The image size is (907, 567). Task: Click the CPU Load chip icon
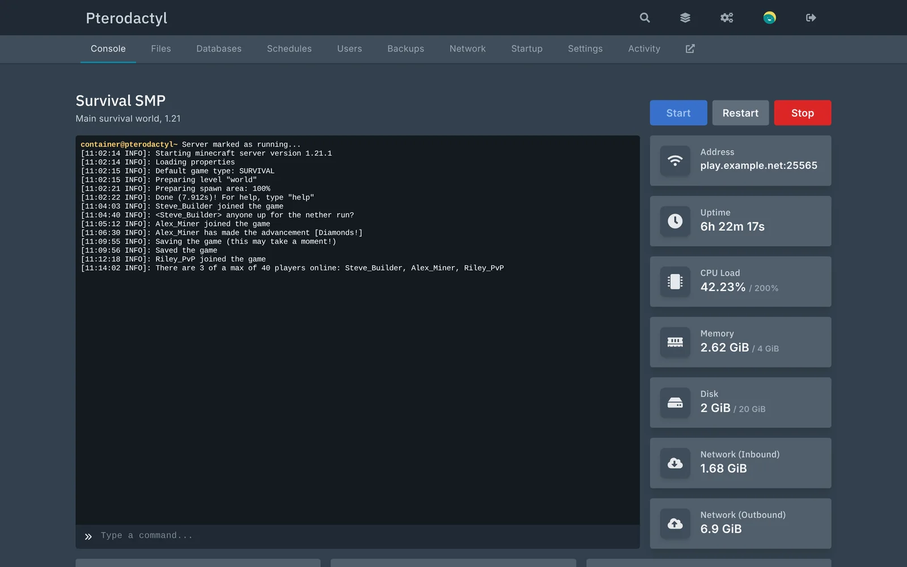(675, 282)
